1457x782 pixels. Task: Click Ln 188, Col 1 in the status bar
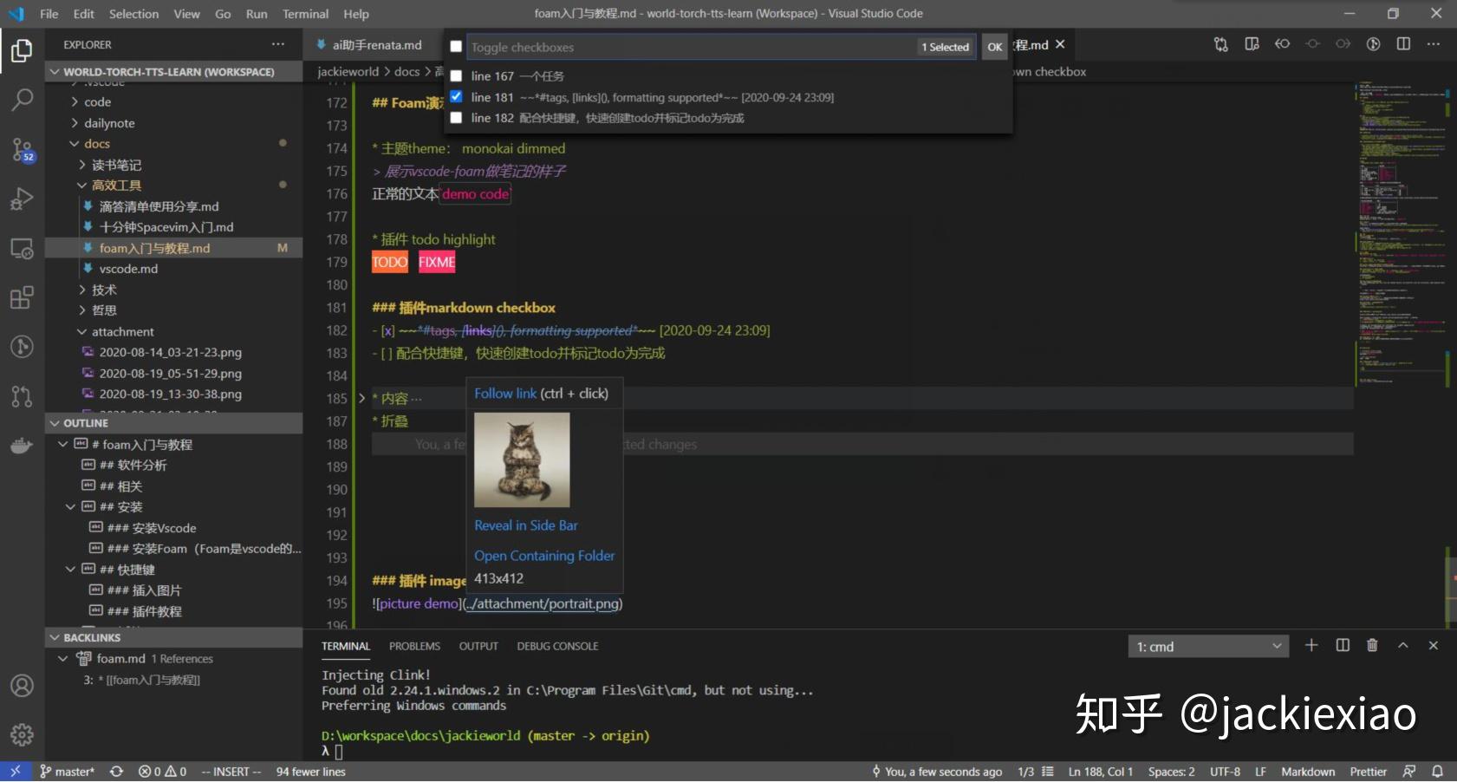coord(1103,771)
